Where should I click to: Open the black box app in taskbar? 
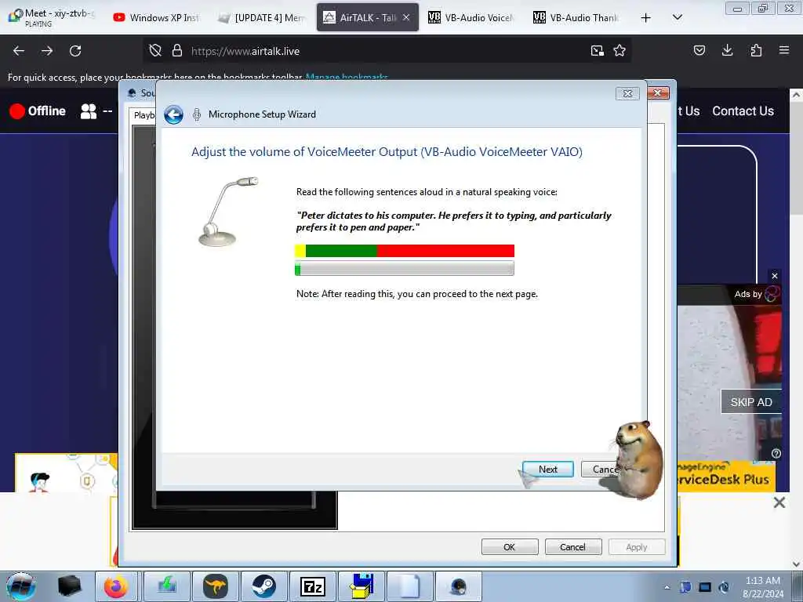[x=70, y=586]
